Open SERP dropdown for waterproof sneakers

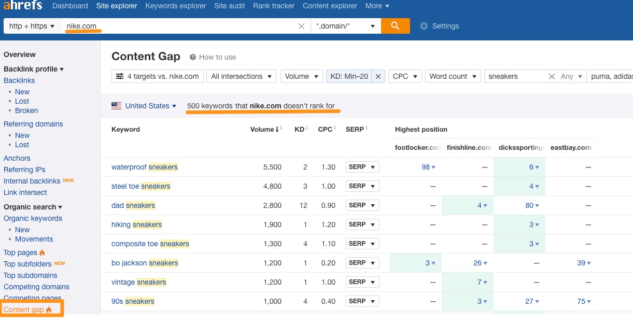(x=362, y=167)
